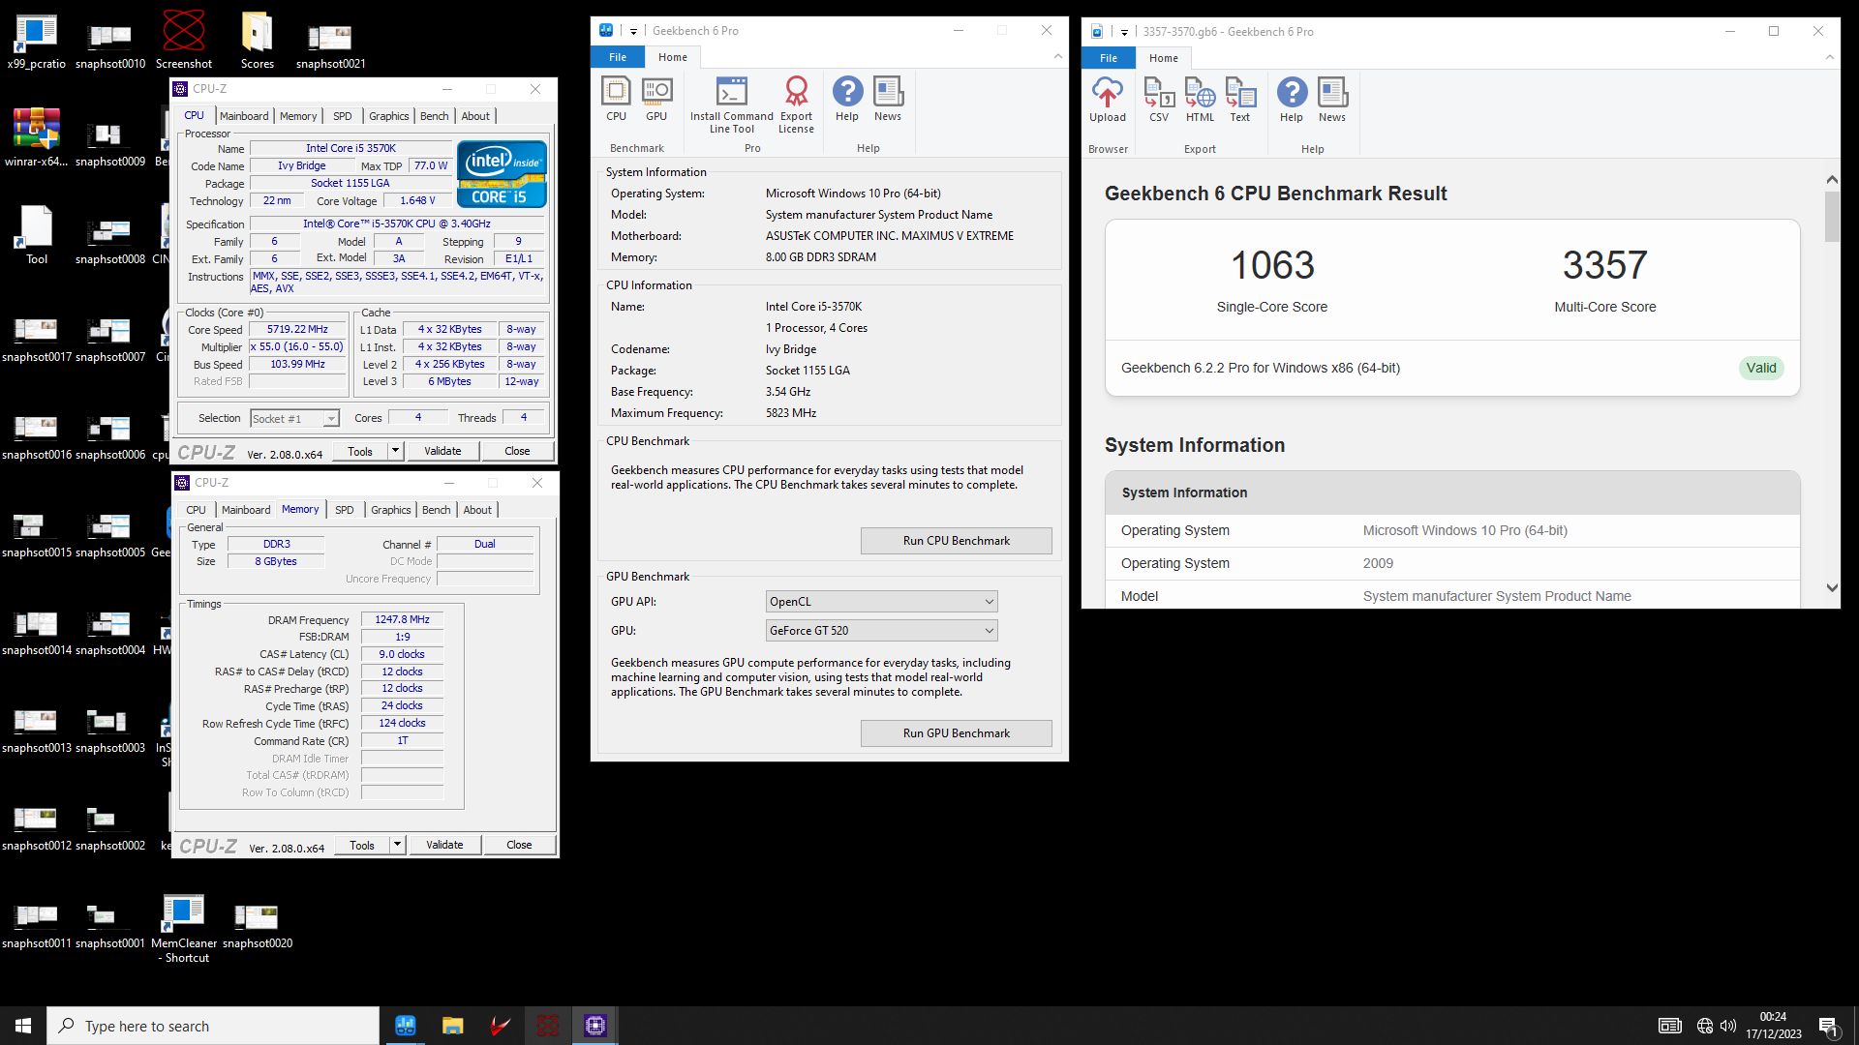Image resolution: width=1859 pixels, height=1045 pixels.
Task: Open the notification center icon
Action: click(1828, 1026)
